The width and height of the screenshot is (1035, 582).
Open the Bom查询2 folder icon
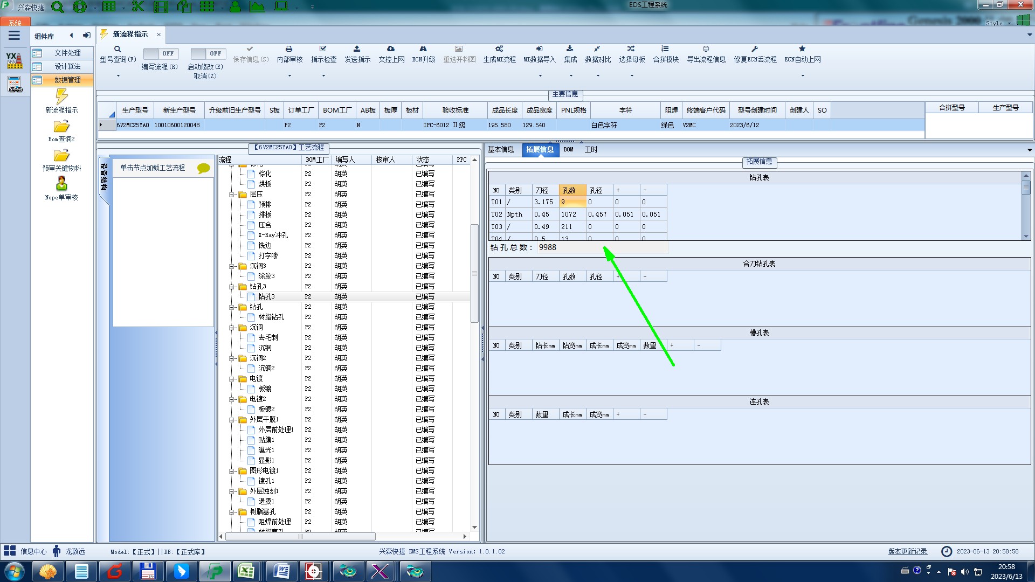[x=61, y=127]
